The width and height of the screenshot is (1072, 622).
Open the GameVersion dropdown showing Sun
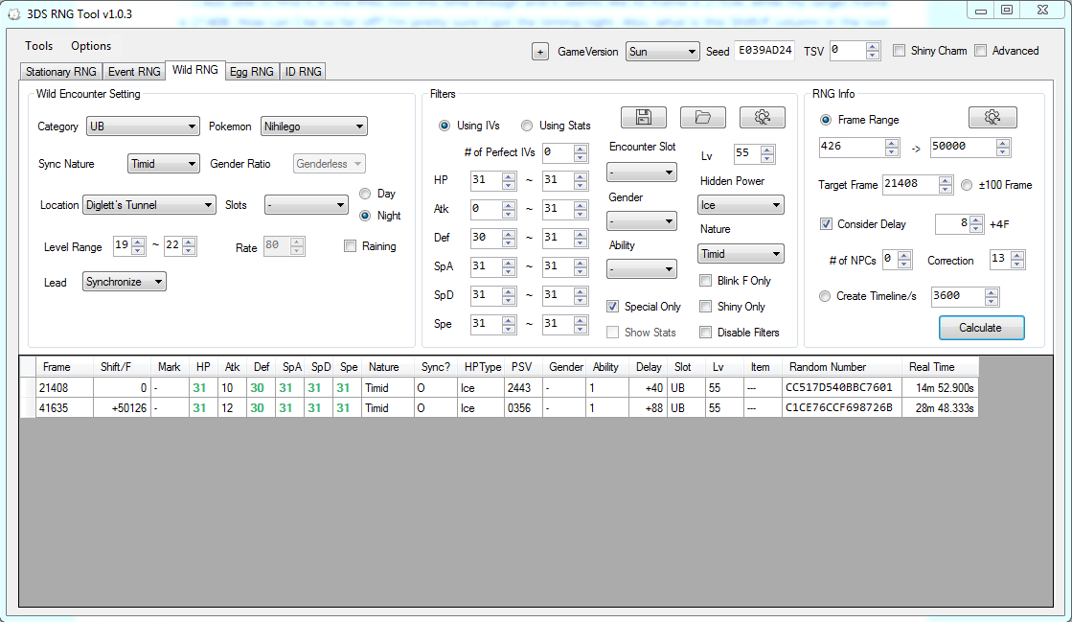(x=663, y=52)
